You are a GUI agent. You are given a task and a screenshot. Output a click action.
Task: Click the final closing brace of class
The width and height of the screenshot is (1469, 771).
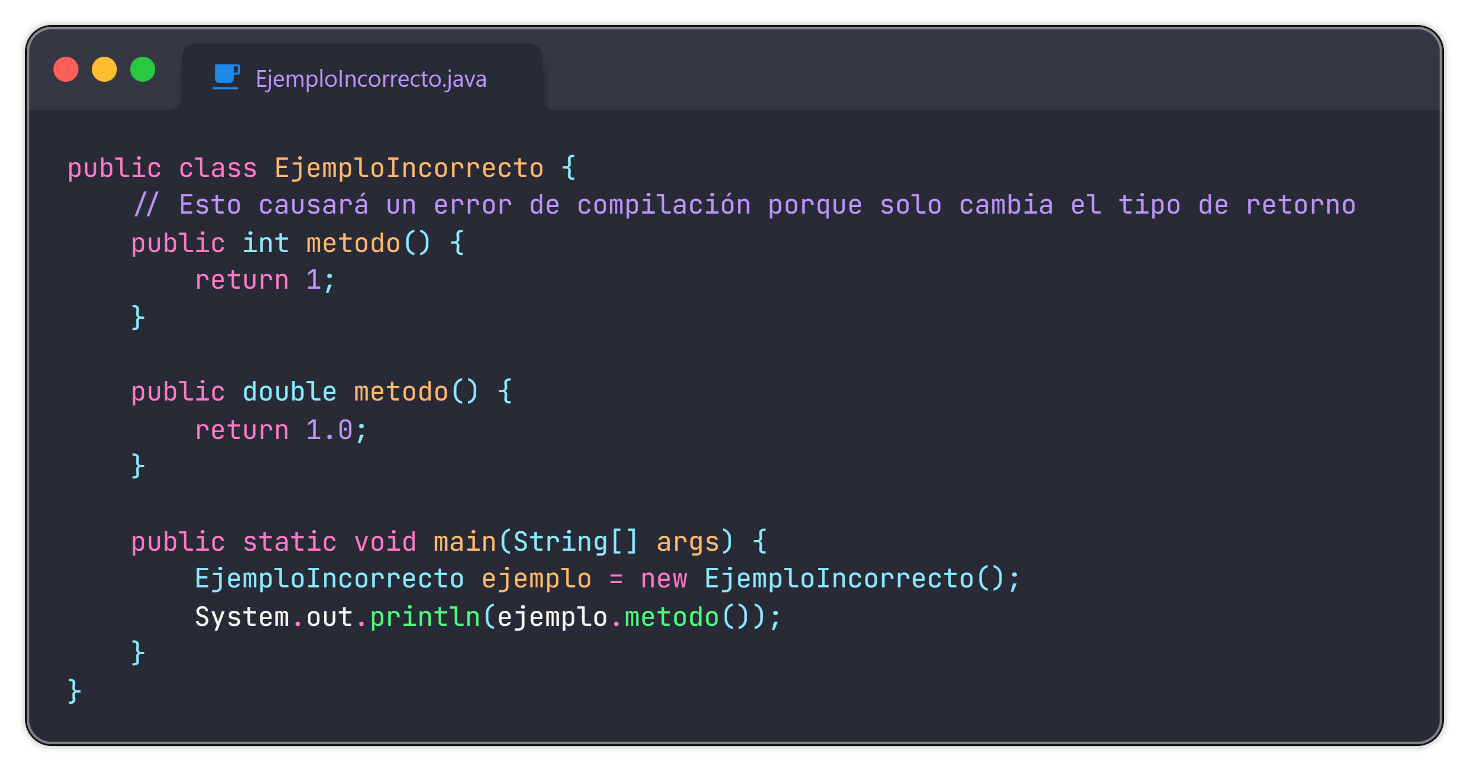[74, 691]
